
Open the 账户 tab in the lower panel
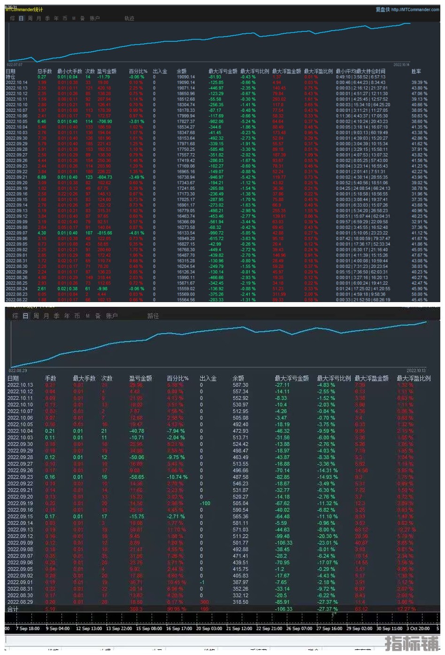click(112, 316)
